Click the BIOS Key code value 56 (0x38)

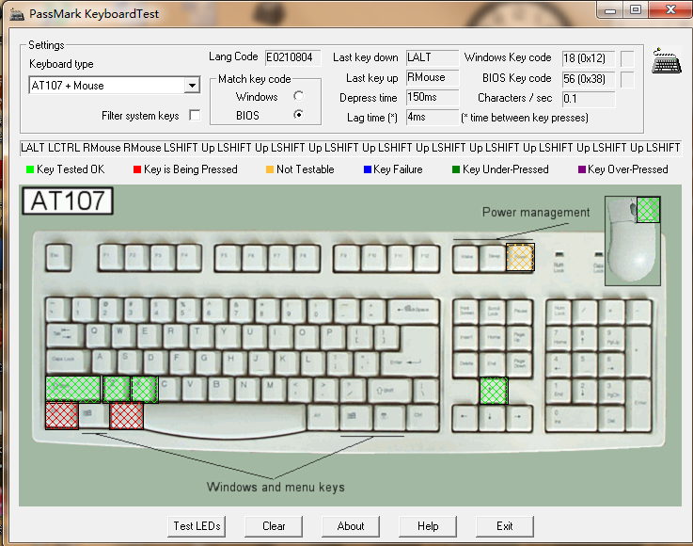(589, 79)
